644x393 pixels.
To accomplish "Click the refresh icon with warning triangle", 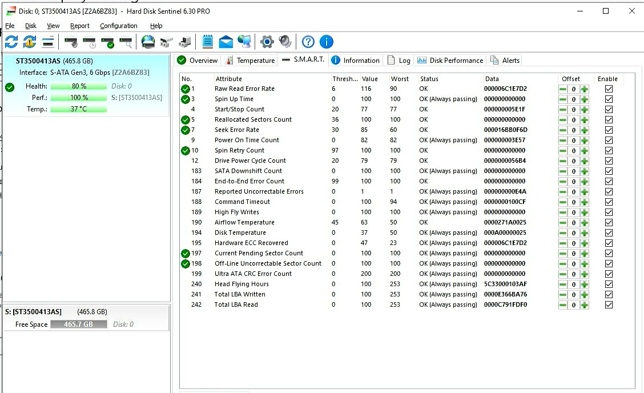I will (x=30, y=42).
